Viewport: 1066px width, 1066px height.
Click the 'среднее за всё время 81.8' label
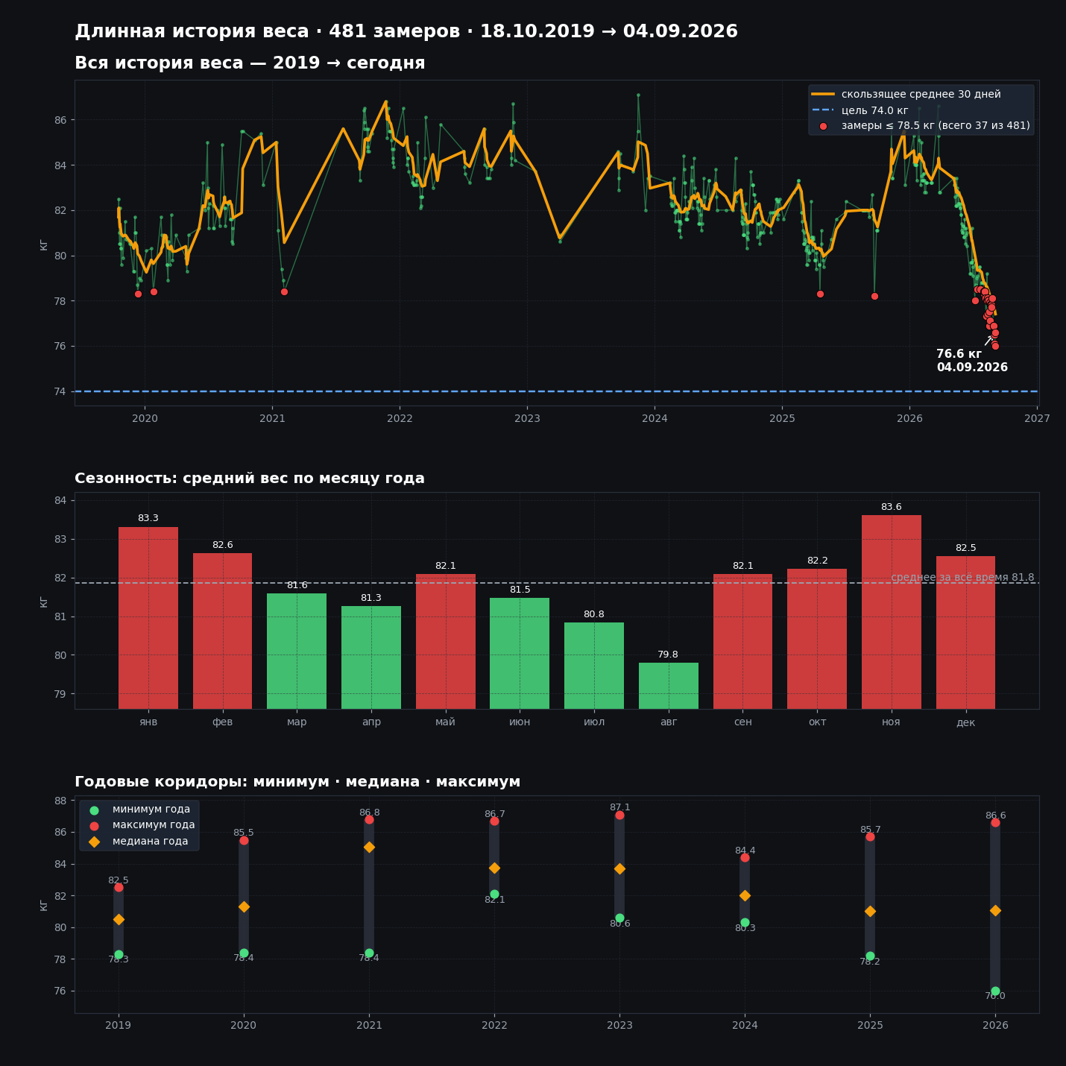(962, 577)
